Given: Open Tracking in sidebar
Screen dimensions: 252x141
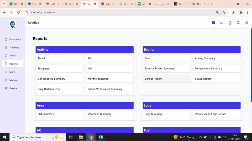Looking at the screenshot, I should [13, 48].
